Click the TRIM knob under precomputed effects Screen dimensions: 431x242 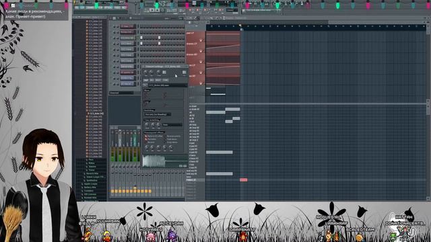(170, 147)
